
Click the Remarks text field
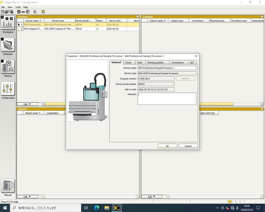tap(167, 99)
